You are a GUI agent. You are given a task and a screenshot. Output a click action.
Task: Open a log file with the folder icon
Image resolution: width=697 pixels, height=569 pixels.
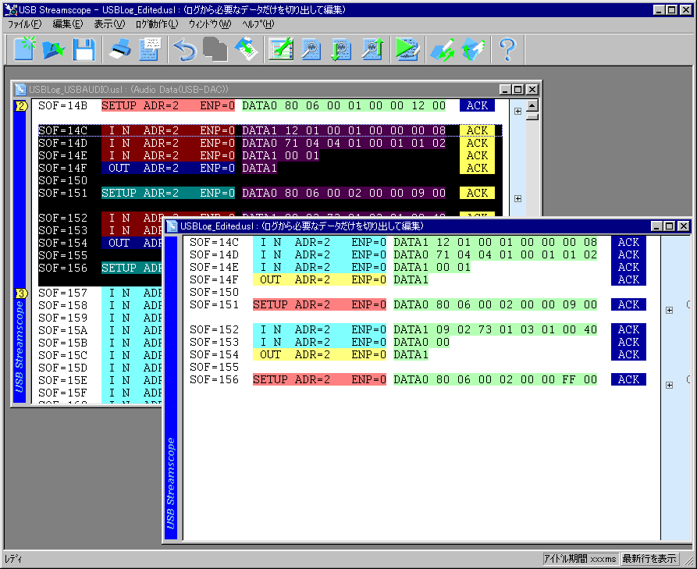[x=54, y=49]
